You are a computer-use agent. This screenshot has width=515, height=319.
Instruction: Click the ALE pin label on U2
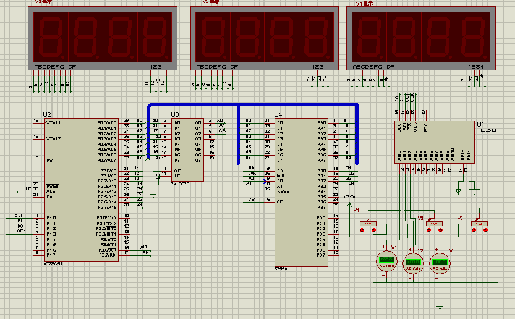point(51,192)
